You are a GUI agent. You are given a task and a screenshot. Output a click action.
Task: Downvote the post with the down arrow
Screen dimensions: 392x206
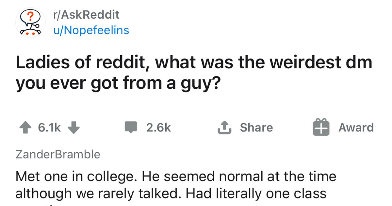click(74, 128)
